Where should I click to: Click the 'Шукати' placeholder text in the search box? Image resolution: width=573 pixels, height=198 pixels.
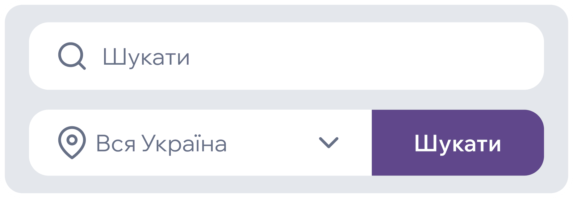pyautogui.click(x=146, y=57)
